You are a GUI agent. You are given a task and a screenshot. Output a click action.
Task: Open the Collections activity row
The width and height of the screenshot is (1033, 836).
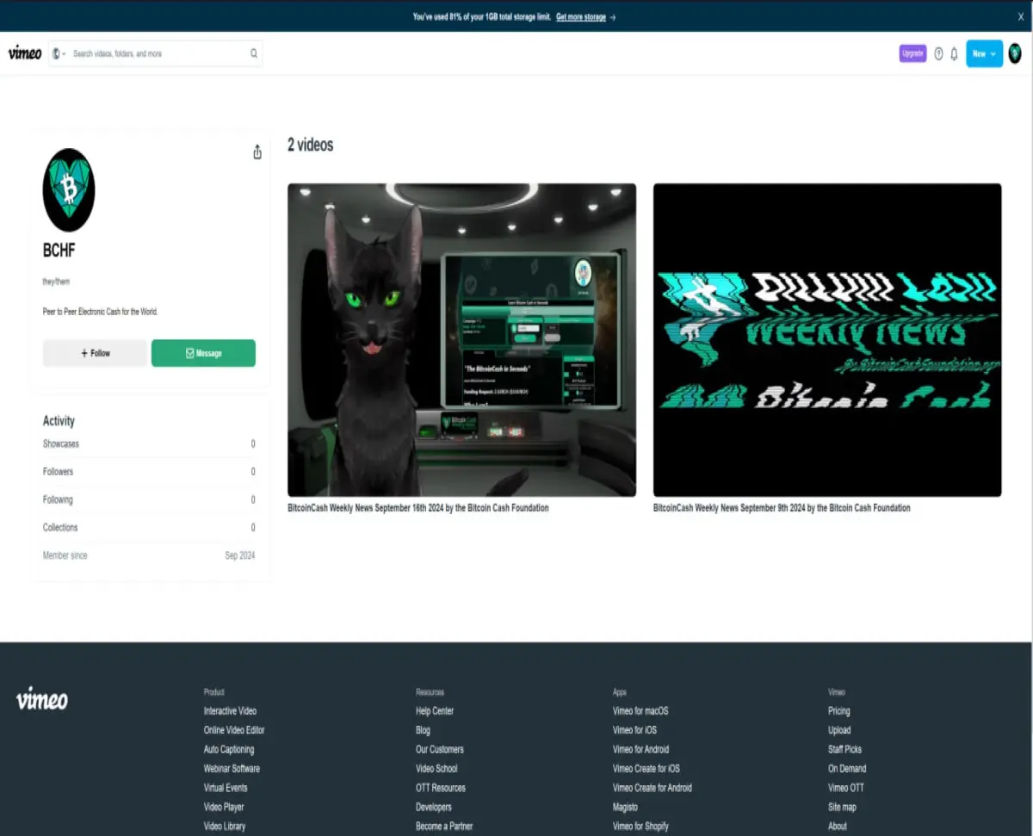pos(149,528)
